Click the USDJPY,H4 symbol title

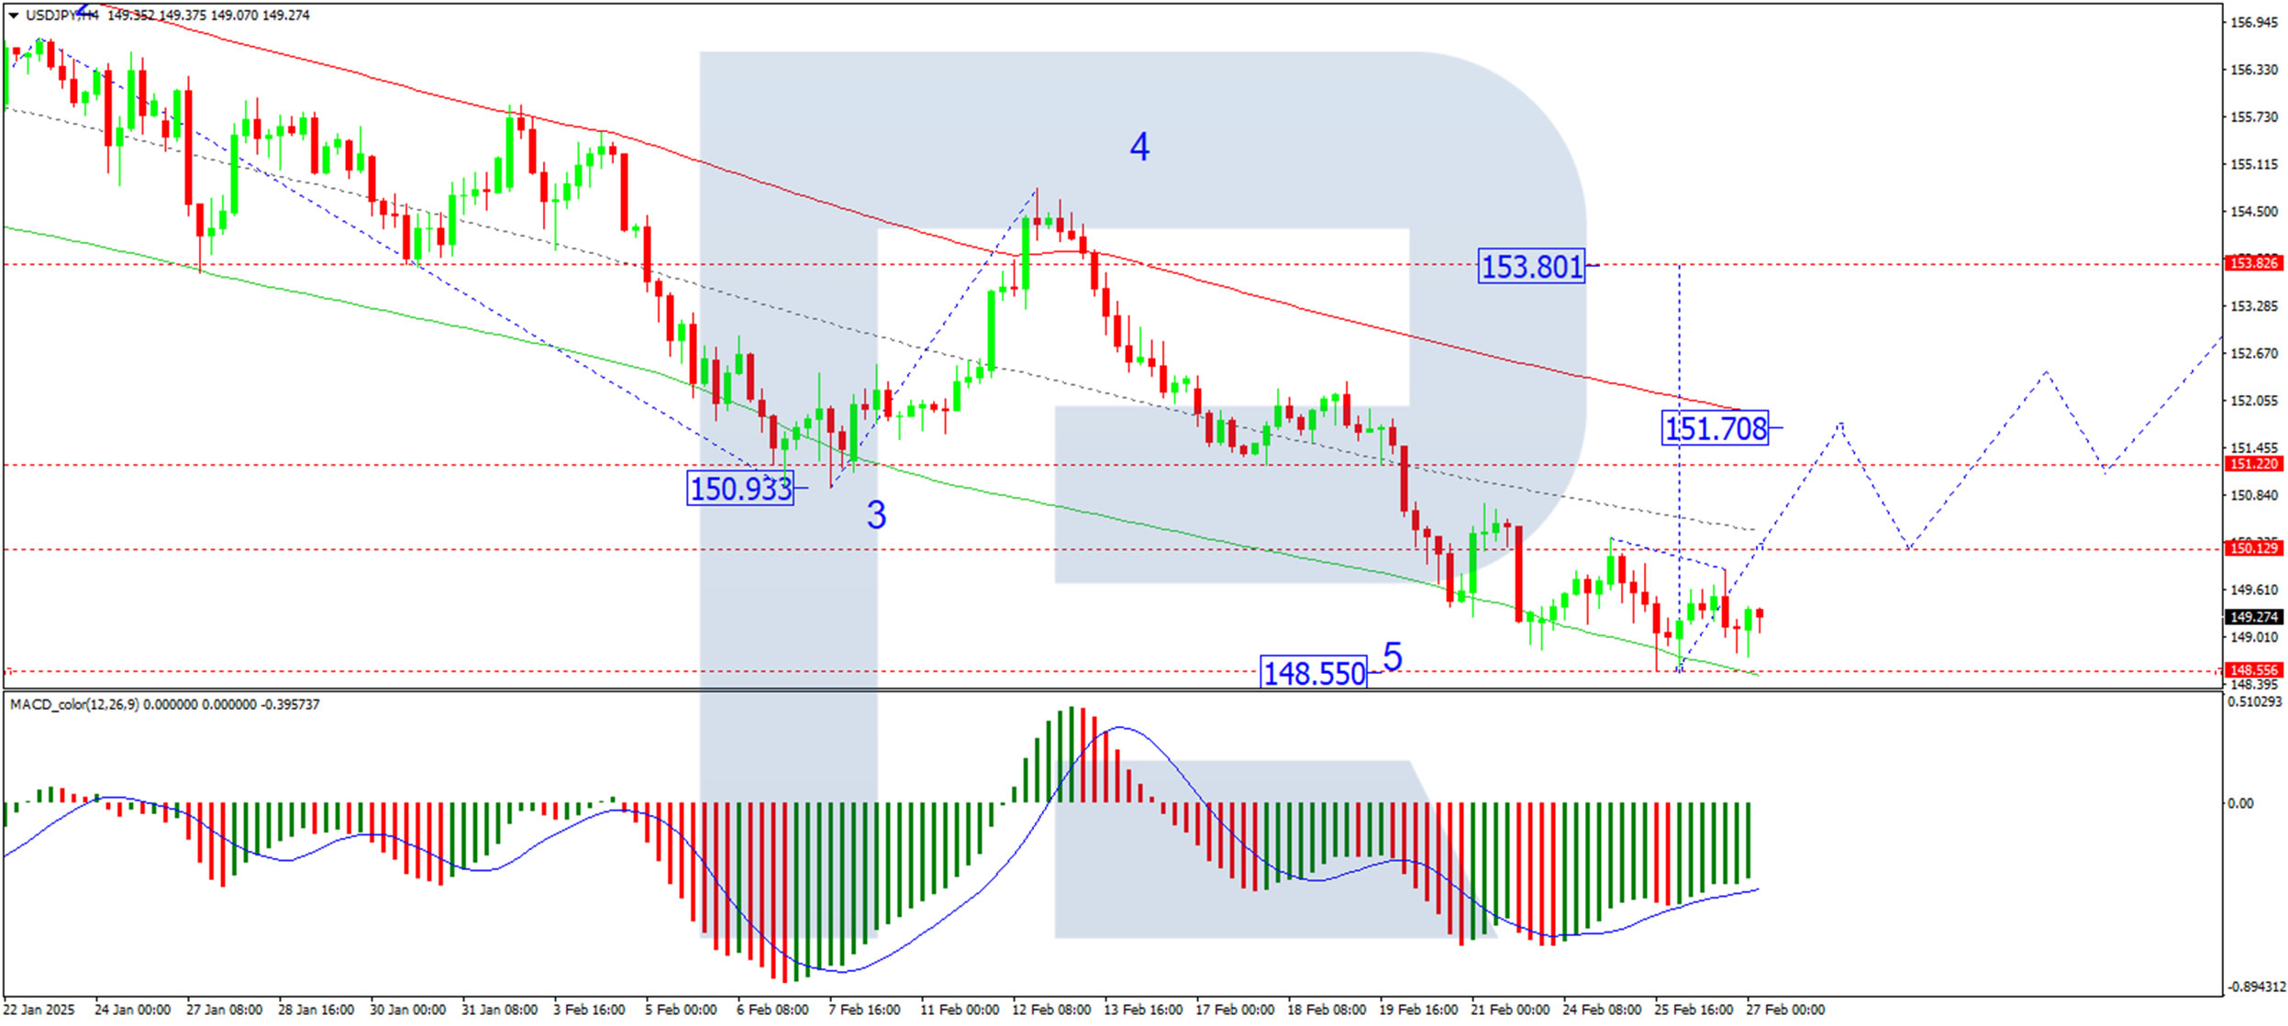pyautogui.click(x=62, y=16)
